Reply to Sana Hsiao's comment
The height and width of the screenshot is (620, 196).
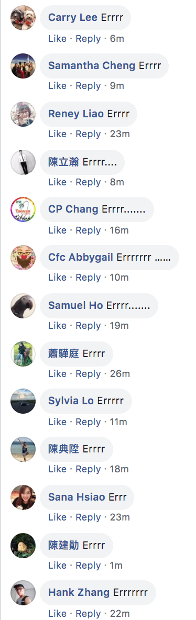pyautogui.click(x=88, y=517)
